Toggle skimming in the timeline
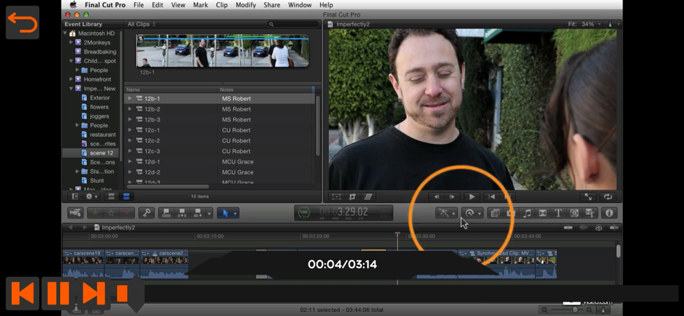Screen dimensions: 684x316 568,227
